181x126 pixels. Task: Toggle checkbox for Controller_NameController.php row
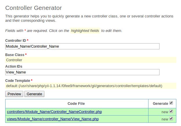click(171, 111)
